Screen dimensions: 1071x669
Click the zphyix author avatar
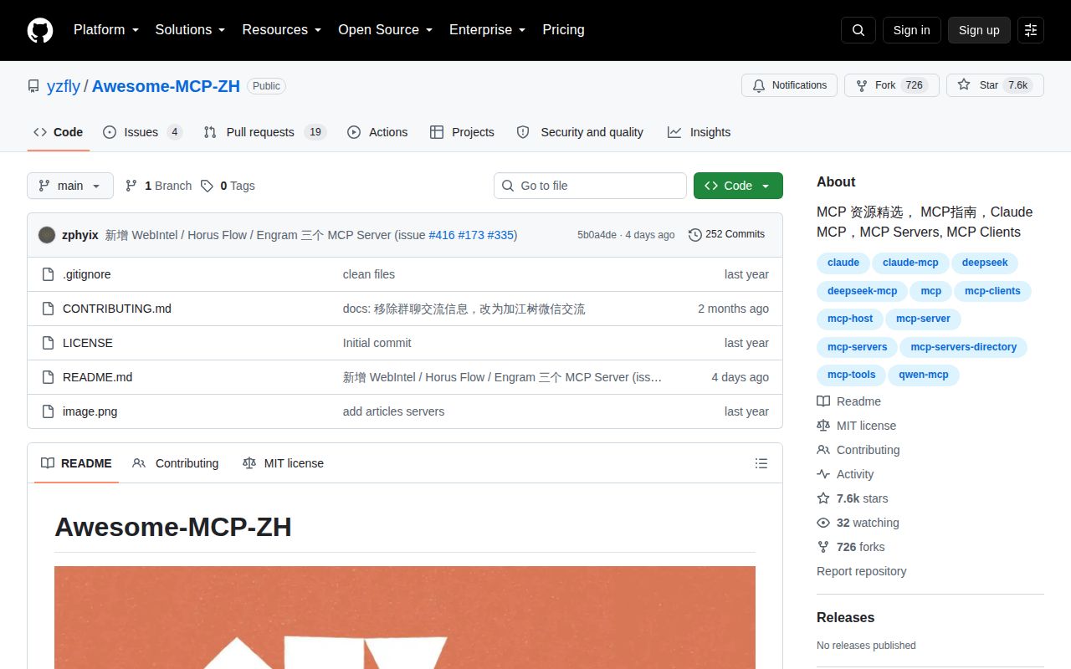tap(47, 235)
